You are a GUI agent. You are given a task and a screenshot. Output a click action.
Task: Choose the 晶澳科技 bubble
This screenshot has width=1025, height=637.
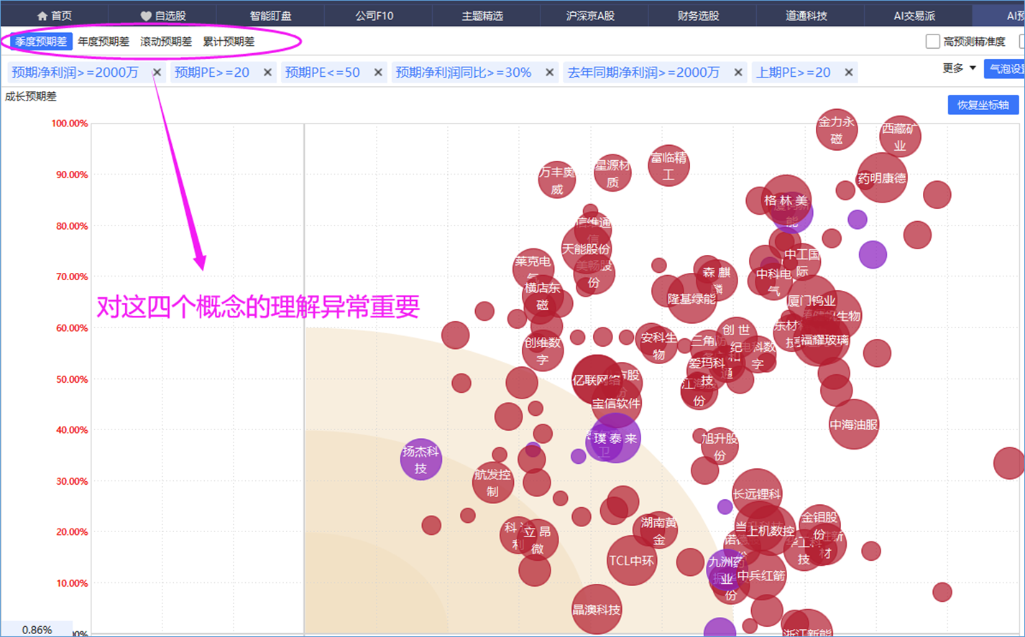click(597, 610)
